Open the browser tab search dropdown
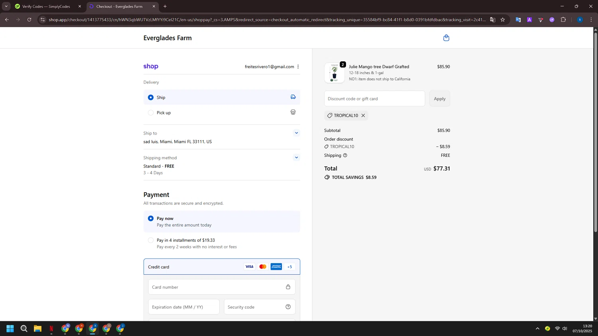This screenshot has width=598, height=336. click(x=6, y=6)
